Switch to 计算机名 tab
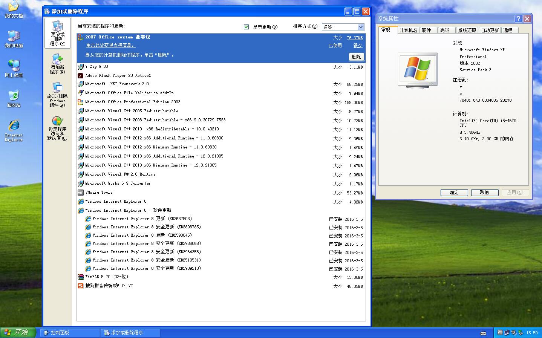 [x=408, y=31]
